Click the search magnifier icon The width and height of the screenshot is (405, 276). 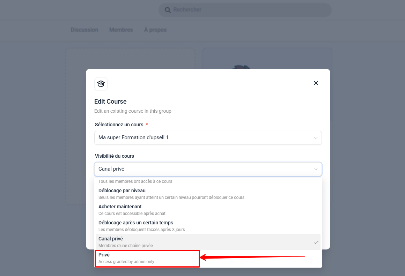168,10
